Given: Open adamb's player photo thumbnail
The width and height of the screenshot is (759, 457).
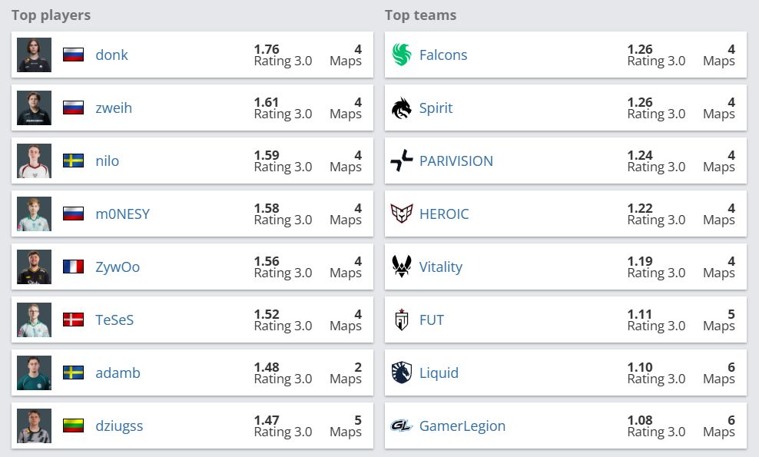Looking at the screenshot, I should [x=34, y=373].
